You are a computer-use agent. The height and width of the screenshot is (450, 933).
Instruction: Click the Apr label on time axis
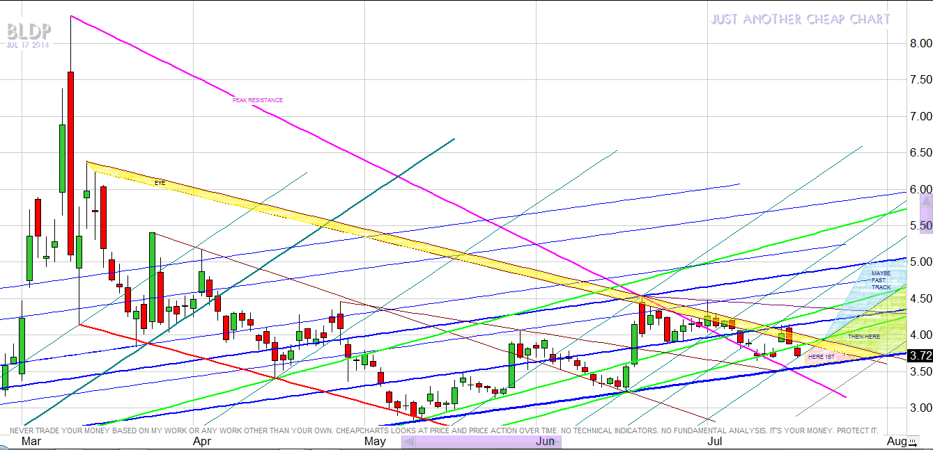click(201, 442)
